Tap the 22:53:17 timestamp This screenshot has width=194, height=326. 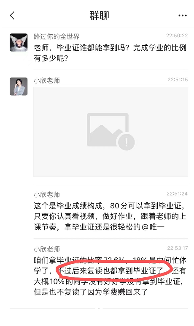(x=178, y=248)
